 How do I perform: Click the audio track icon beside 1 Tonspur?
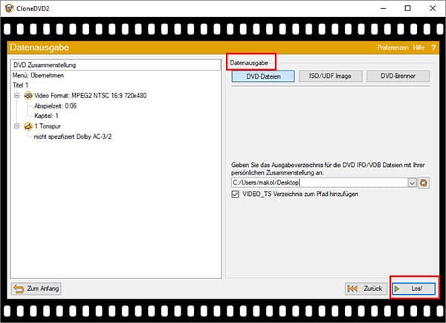tap(28, 126)
